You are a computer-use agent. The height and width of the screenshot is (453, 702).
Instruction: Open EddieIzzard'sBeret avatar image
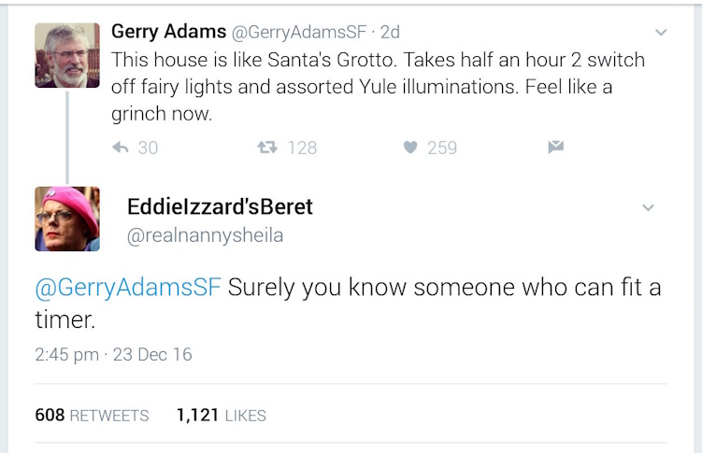click(67, 219)
